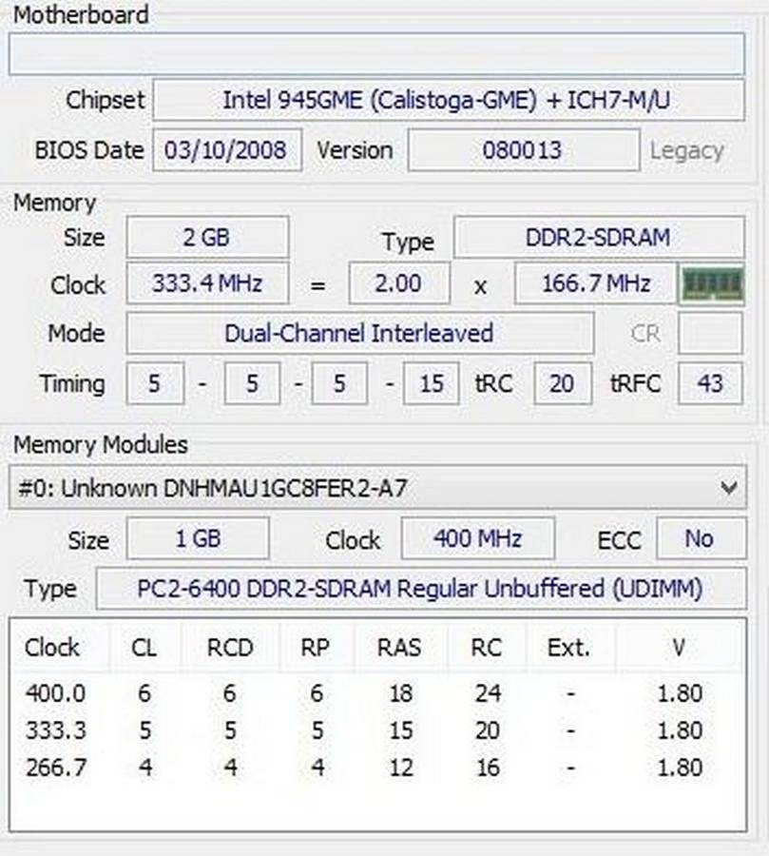Click the grayed-out Legacy label
The image size is (769, 856).
686,150
